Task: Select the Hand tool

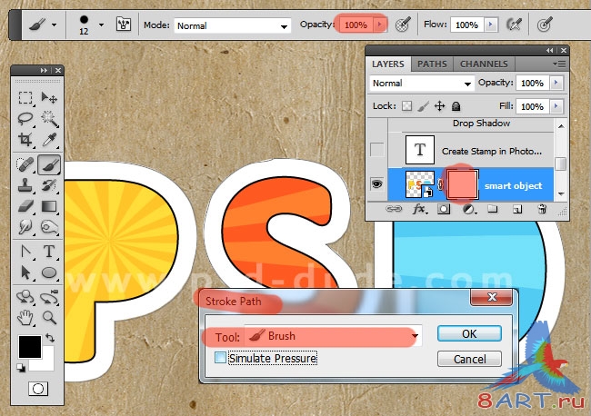Action: pyautogui.click(x=25, y=318)
